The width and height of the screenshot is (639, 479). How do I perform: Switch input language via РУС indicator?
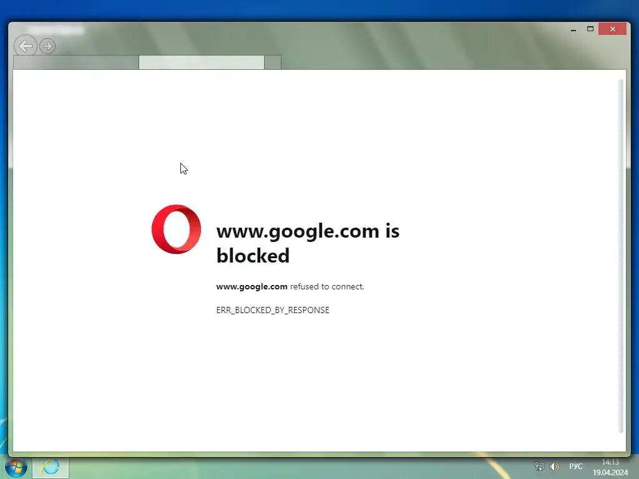[576, 467]
